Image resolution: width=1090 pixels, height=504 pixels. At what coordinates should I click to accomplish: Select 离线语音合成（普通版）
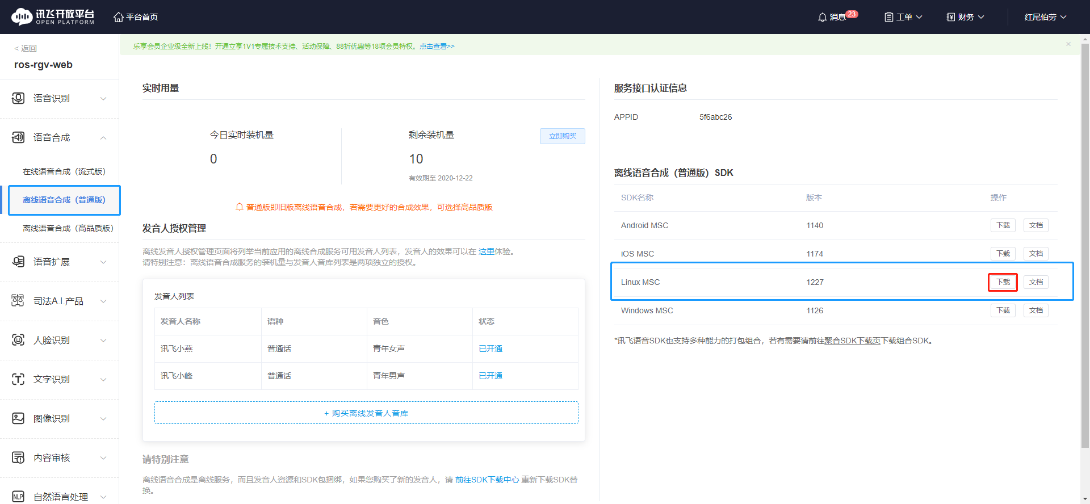point(64,200)
